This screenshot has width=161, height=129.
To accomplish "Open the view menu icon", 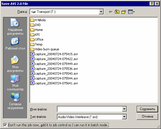I will (131, 12).
